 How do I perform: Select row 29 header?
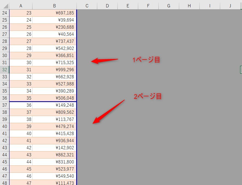tap(5, 48)
